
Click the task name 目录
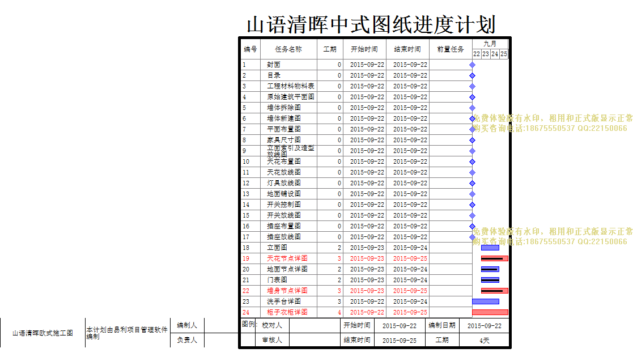tap(274, 75)
